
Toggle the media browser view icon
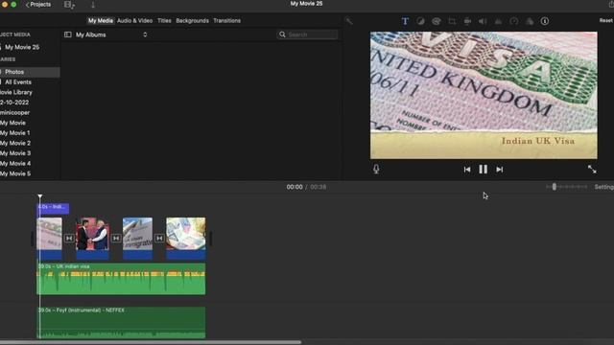69,5
